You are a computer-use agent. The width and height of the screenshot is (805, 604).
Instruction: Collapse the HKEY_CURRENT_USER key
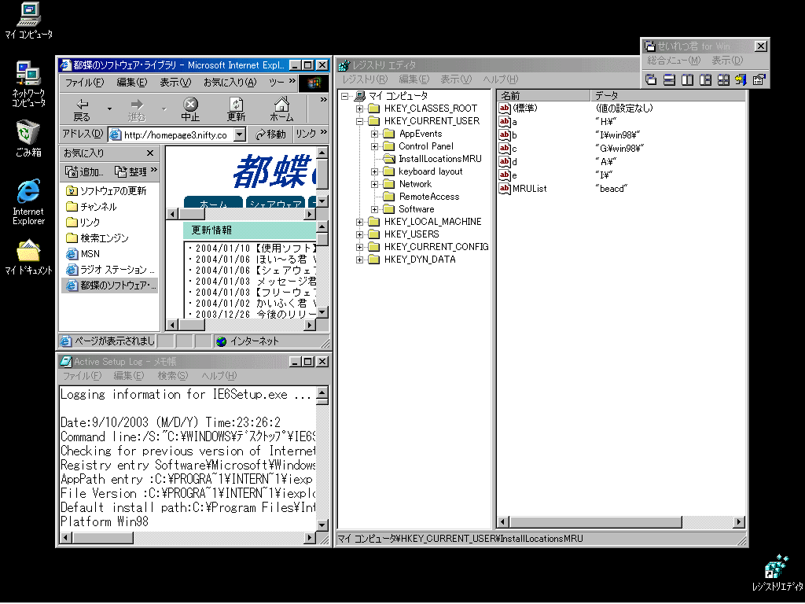click(360, 121)
